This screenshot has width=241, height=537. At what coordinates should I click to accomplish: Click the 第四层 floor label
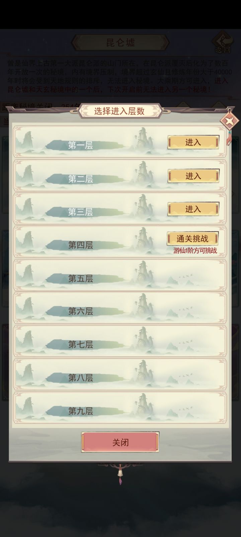click(x=81, y=245)
